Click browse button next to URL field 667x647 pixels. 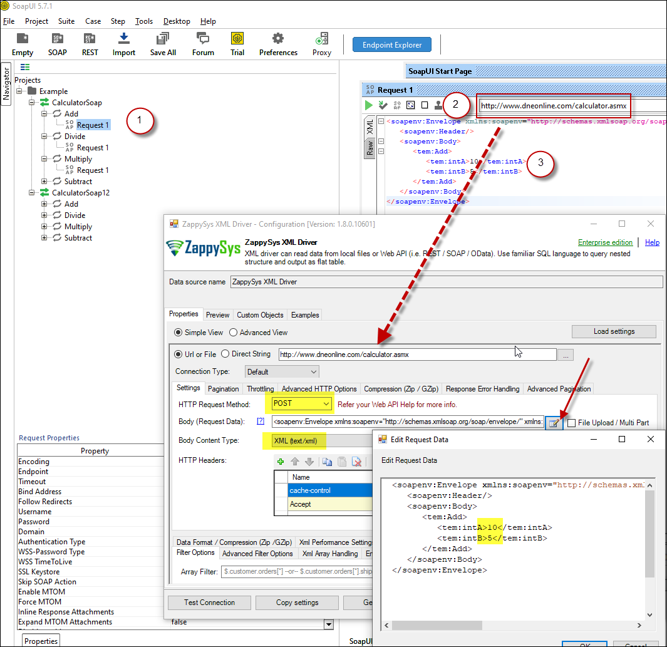[x=566, y=355]
